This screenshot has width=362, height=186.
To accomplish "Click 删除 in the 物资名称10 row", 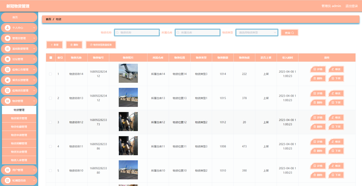I will 318,175.
